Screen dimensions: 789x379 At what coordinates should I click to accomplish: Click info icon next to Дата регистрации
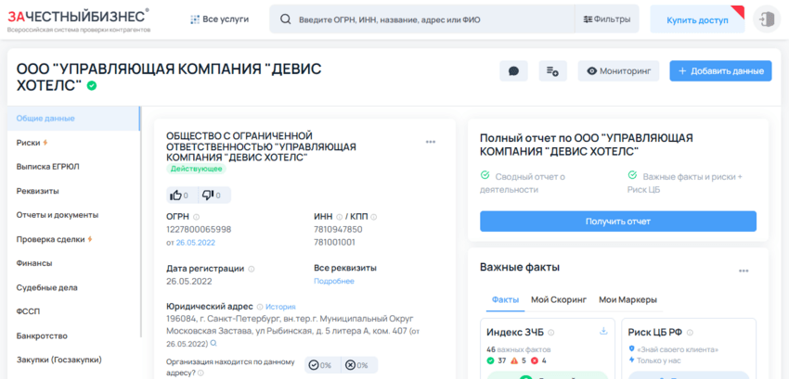[x=252, y=269]
